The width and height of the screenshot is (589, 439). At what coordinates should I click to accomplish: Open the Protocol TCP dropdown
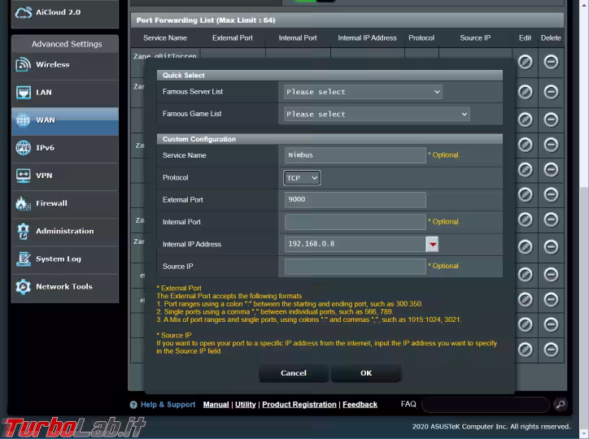pos(302,178)
